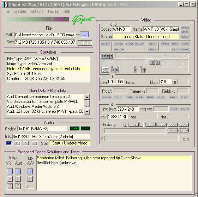
Task: Toggle the VBR audio indicator
Action: [x=86, y=129]
